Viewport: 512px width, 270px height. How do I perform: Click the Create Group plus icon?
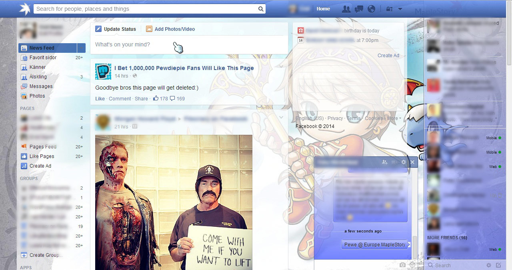pos(24,255)
